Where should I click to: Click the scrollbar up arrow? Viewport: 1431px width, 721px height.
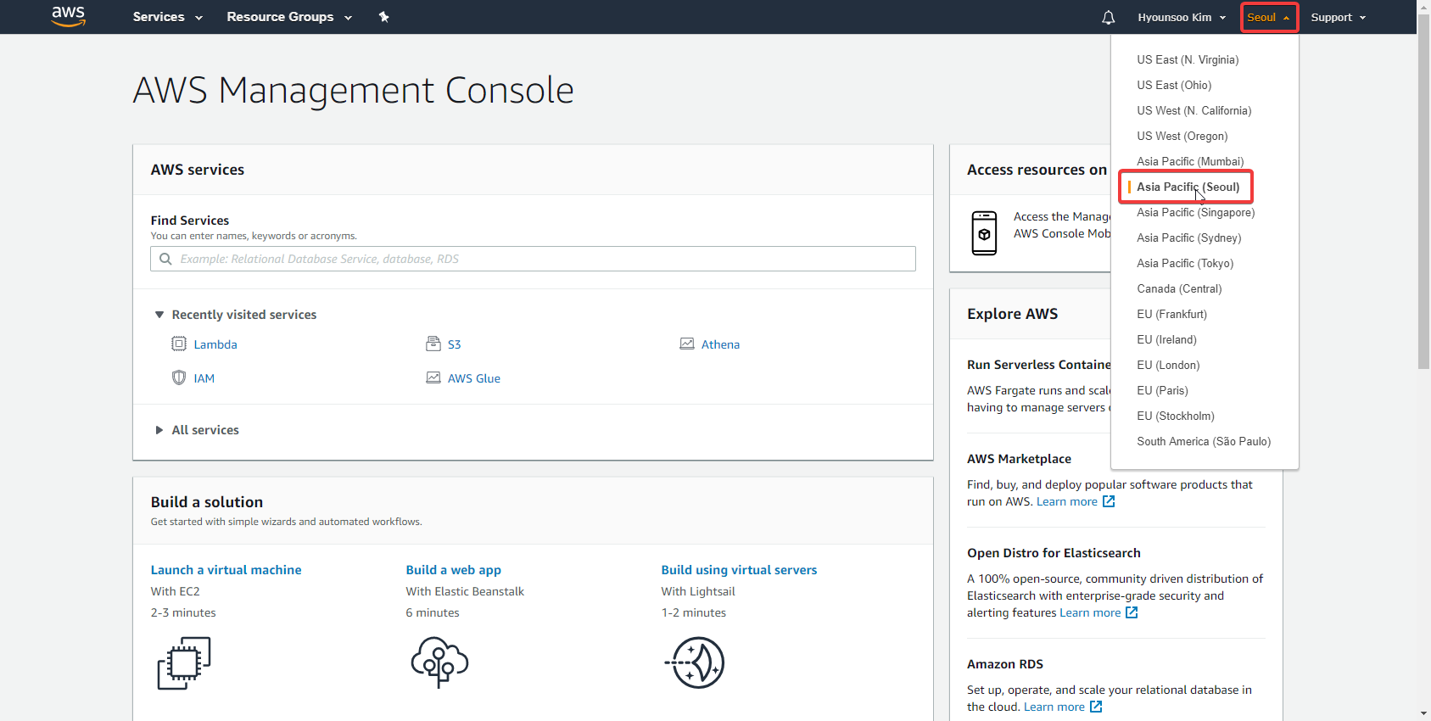[1423, 6]
